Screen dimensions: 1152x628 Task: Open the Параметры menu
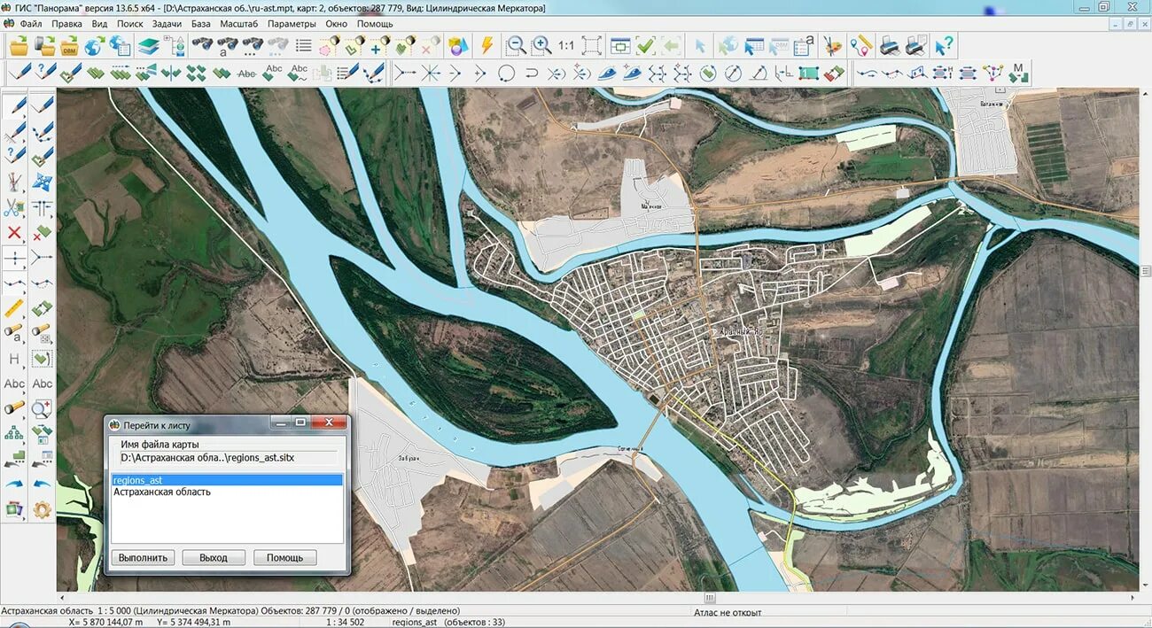pos(292,24)
